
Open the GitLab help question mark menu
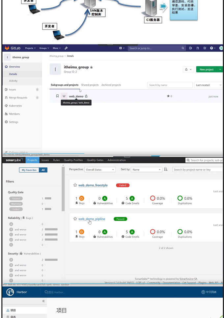213,48
